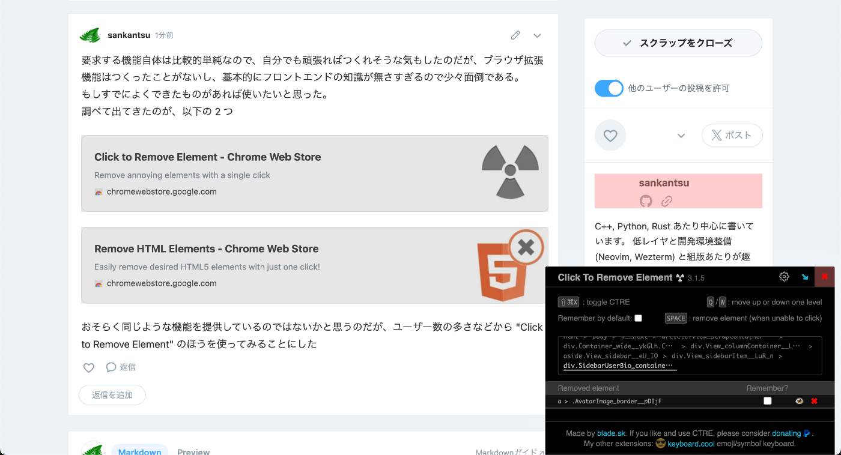This screenshot has width=841, height=455.
Task: Move CTRE panel with blue arrow icon
Action: [805, 277]
